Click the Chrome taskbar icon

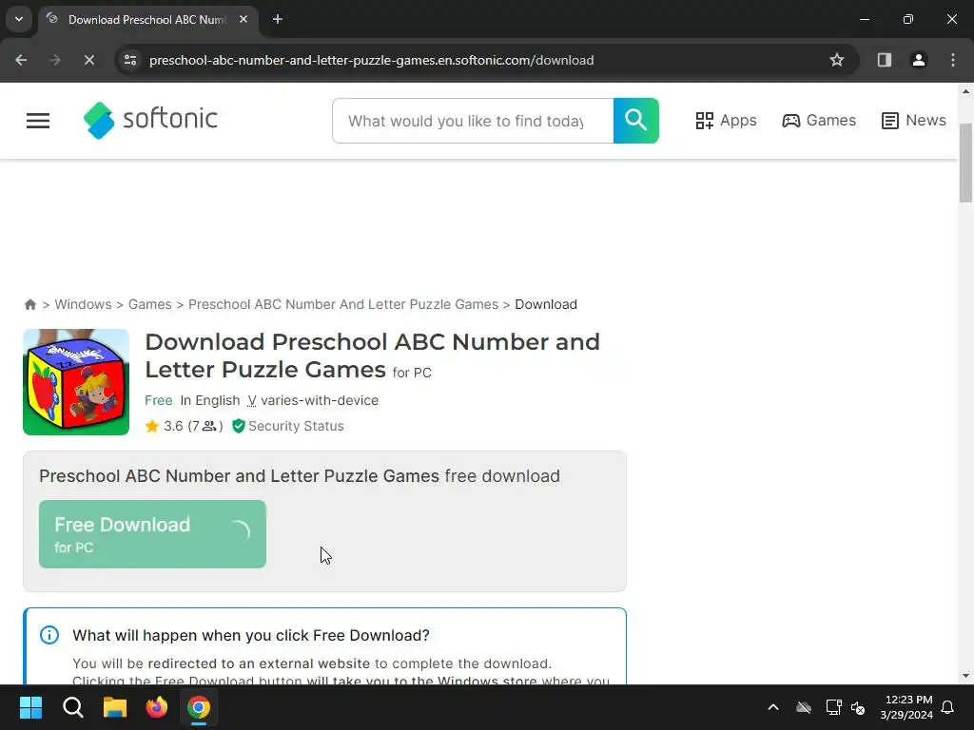199,707
